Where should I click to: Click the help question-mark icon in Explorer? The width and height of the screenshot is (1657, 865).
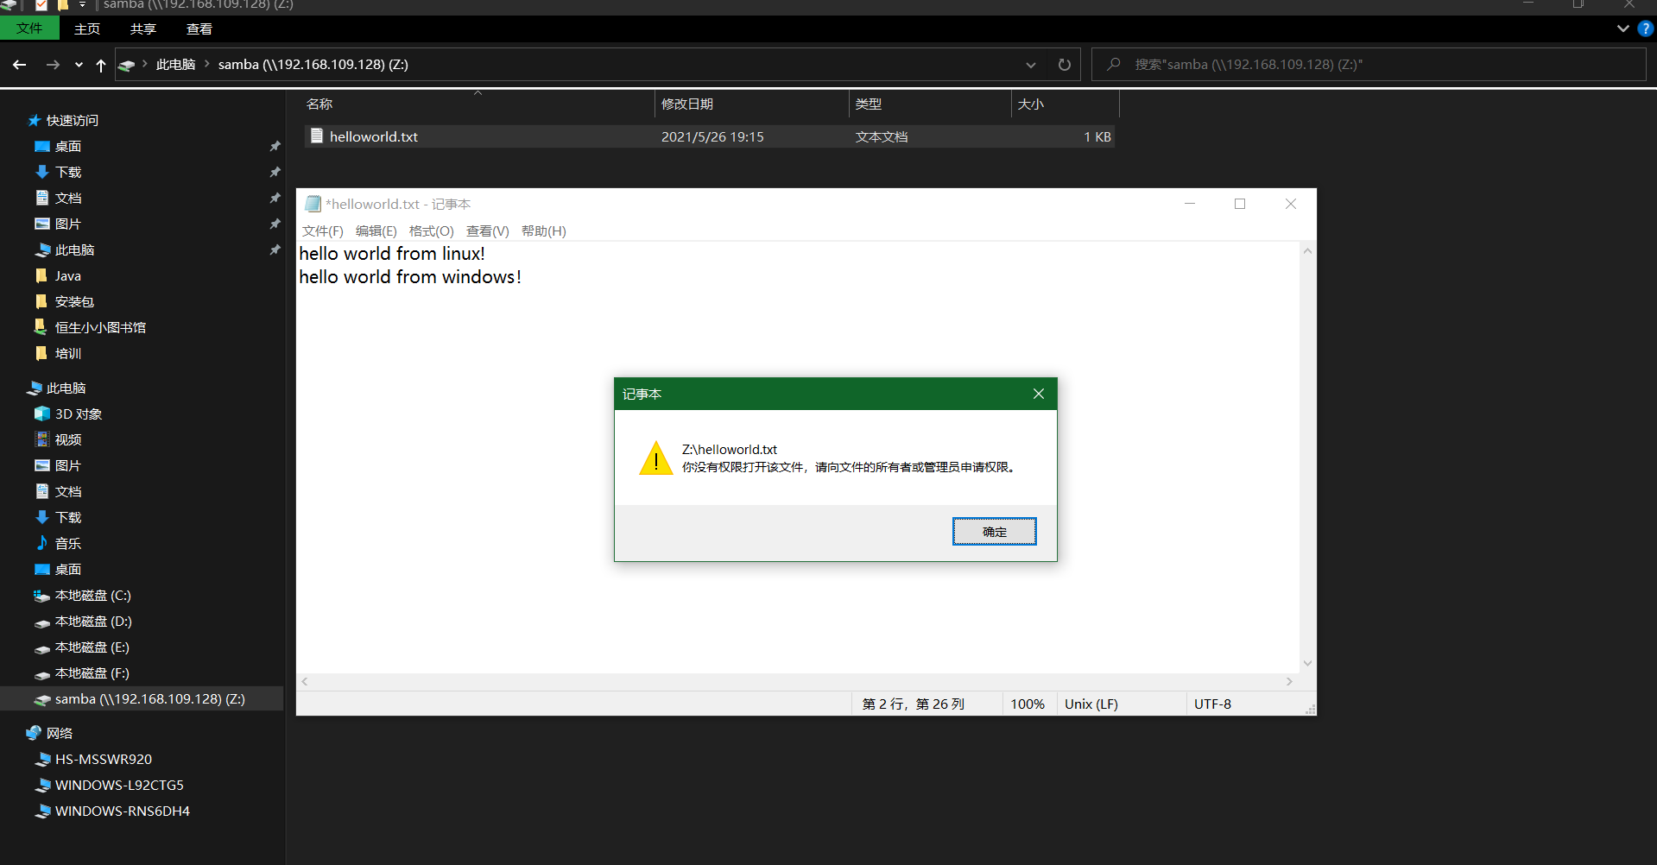point(1644,28)
